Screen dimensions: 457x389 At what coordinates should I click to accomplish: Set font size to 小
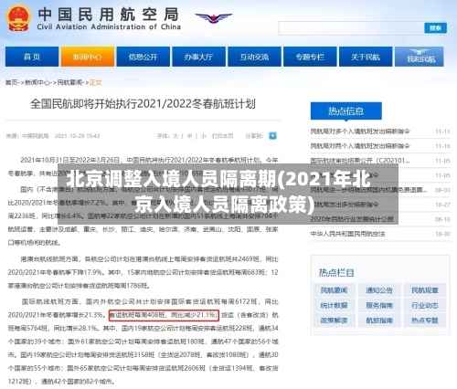pyautogui.click(x=203, y=136)
